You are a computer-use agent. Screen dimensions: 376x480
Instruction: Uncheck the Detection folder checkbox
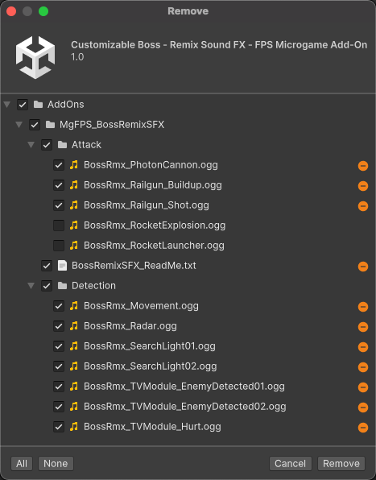click(x=47, y=286)
